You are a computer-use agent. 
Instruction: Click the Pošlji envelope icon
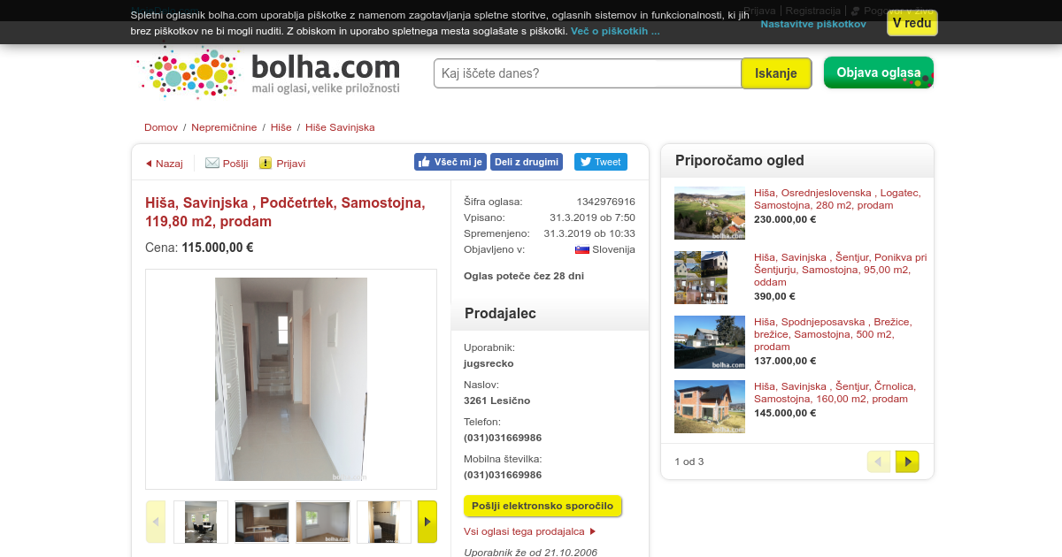[x=212, y=163]
